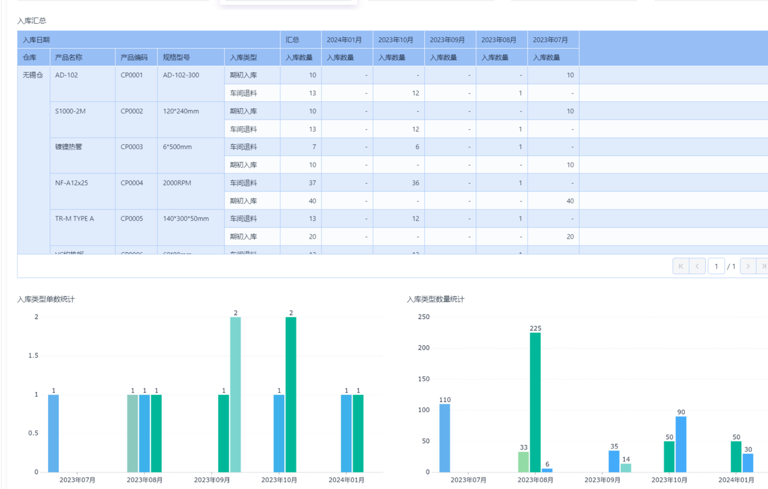Screen dimensions: 768x489
Task: Select the 2023年09月 table column header
Action: tap(450, 40)
